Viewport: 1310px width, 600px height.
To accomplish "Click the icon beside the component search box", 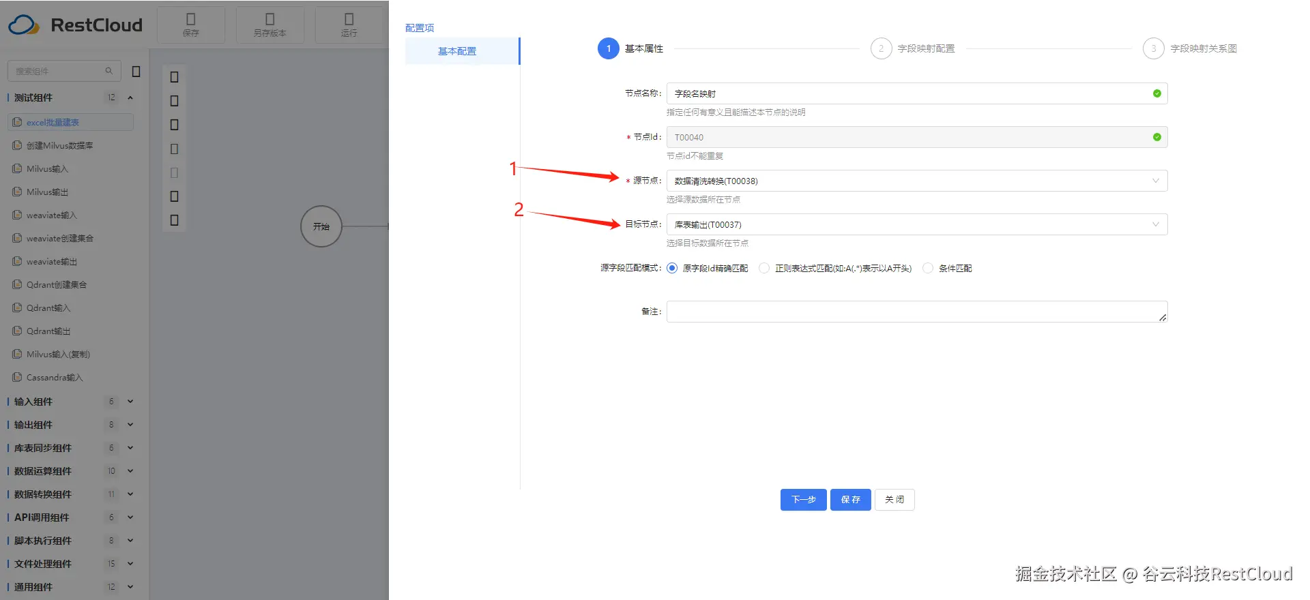I will pyautogui.click(x=136, y=71).
